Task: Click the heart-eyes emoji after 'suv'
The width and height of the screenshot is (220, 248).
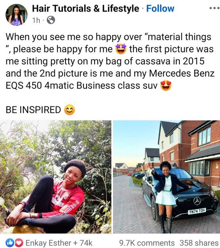Action: point(166,86)
